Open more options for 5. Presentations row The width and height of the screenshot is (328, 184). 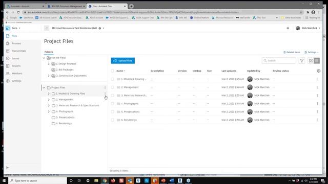pos(318,112)
